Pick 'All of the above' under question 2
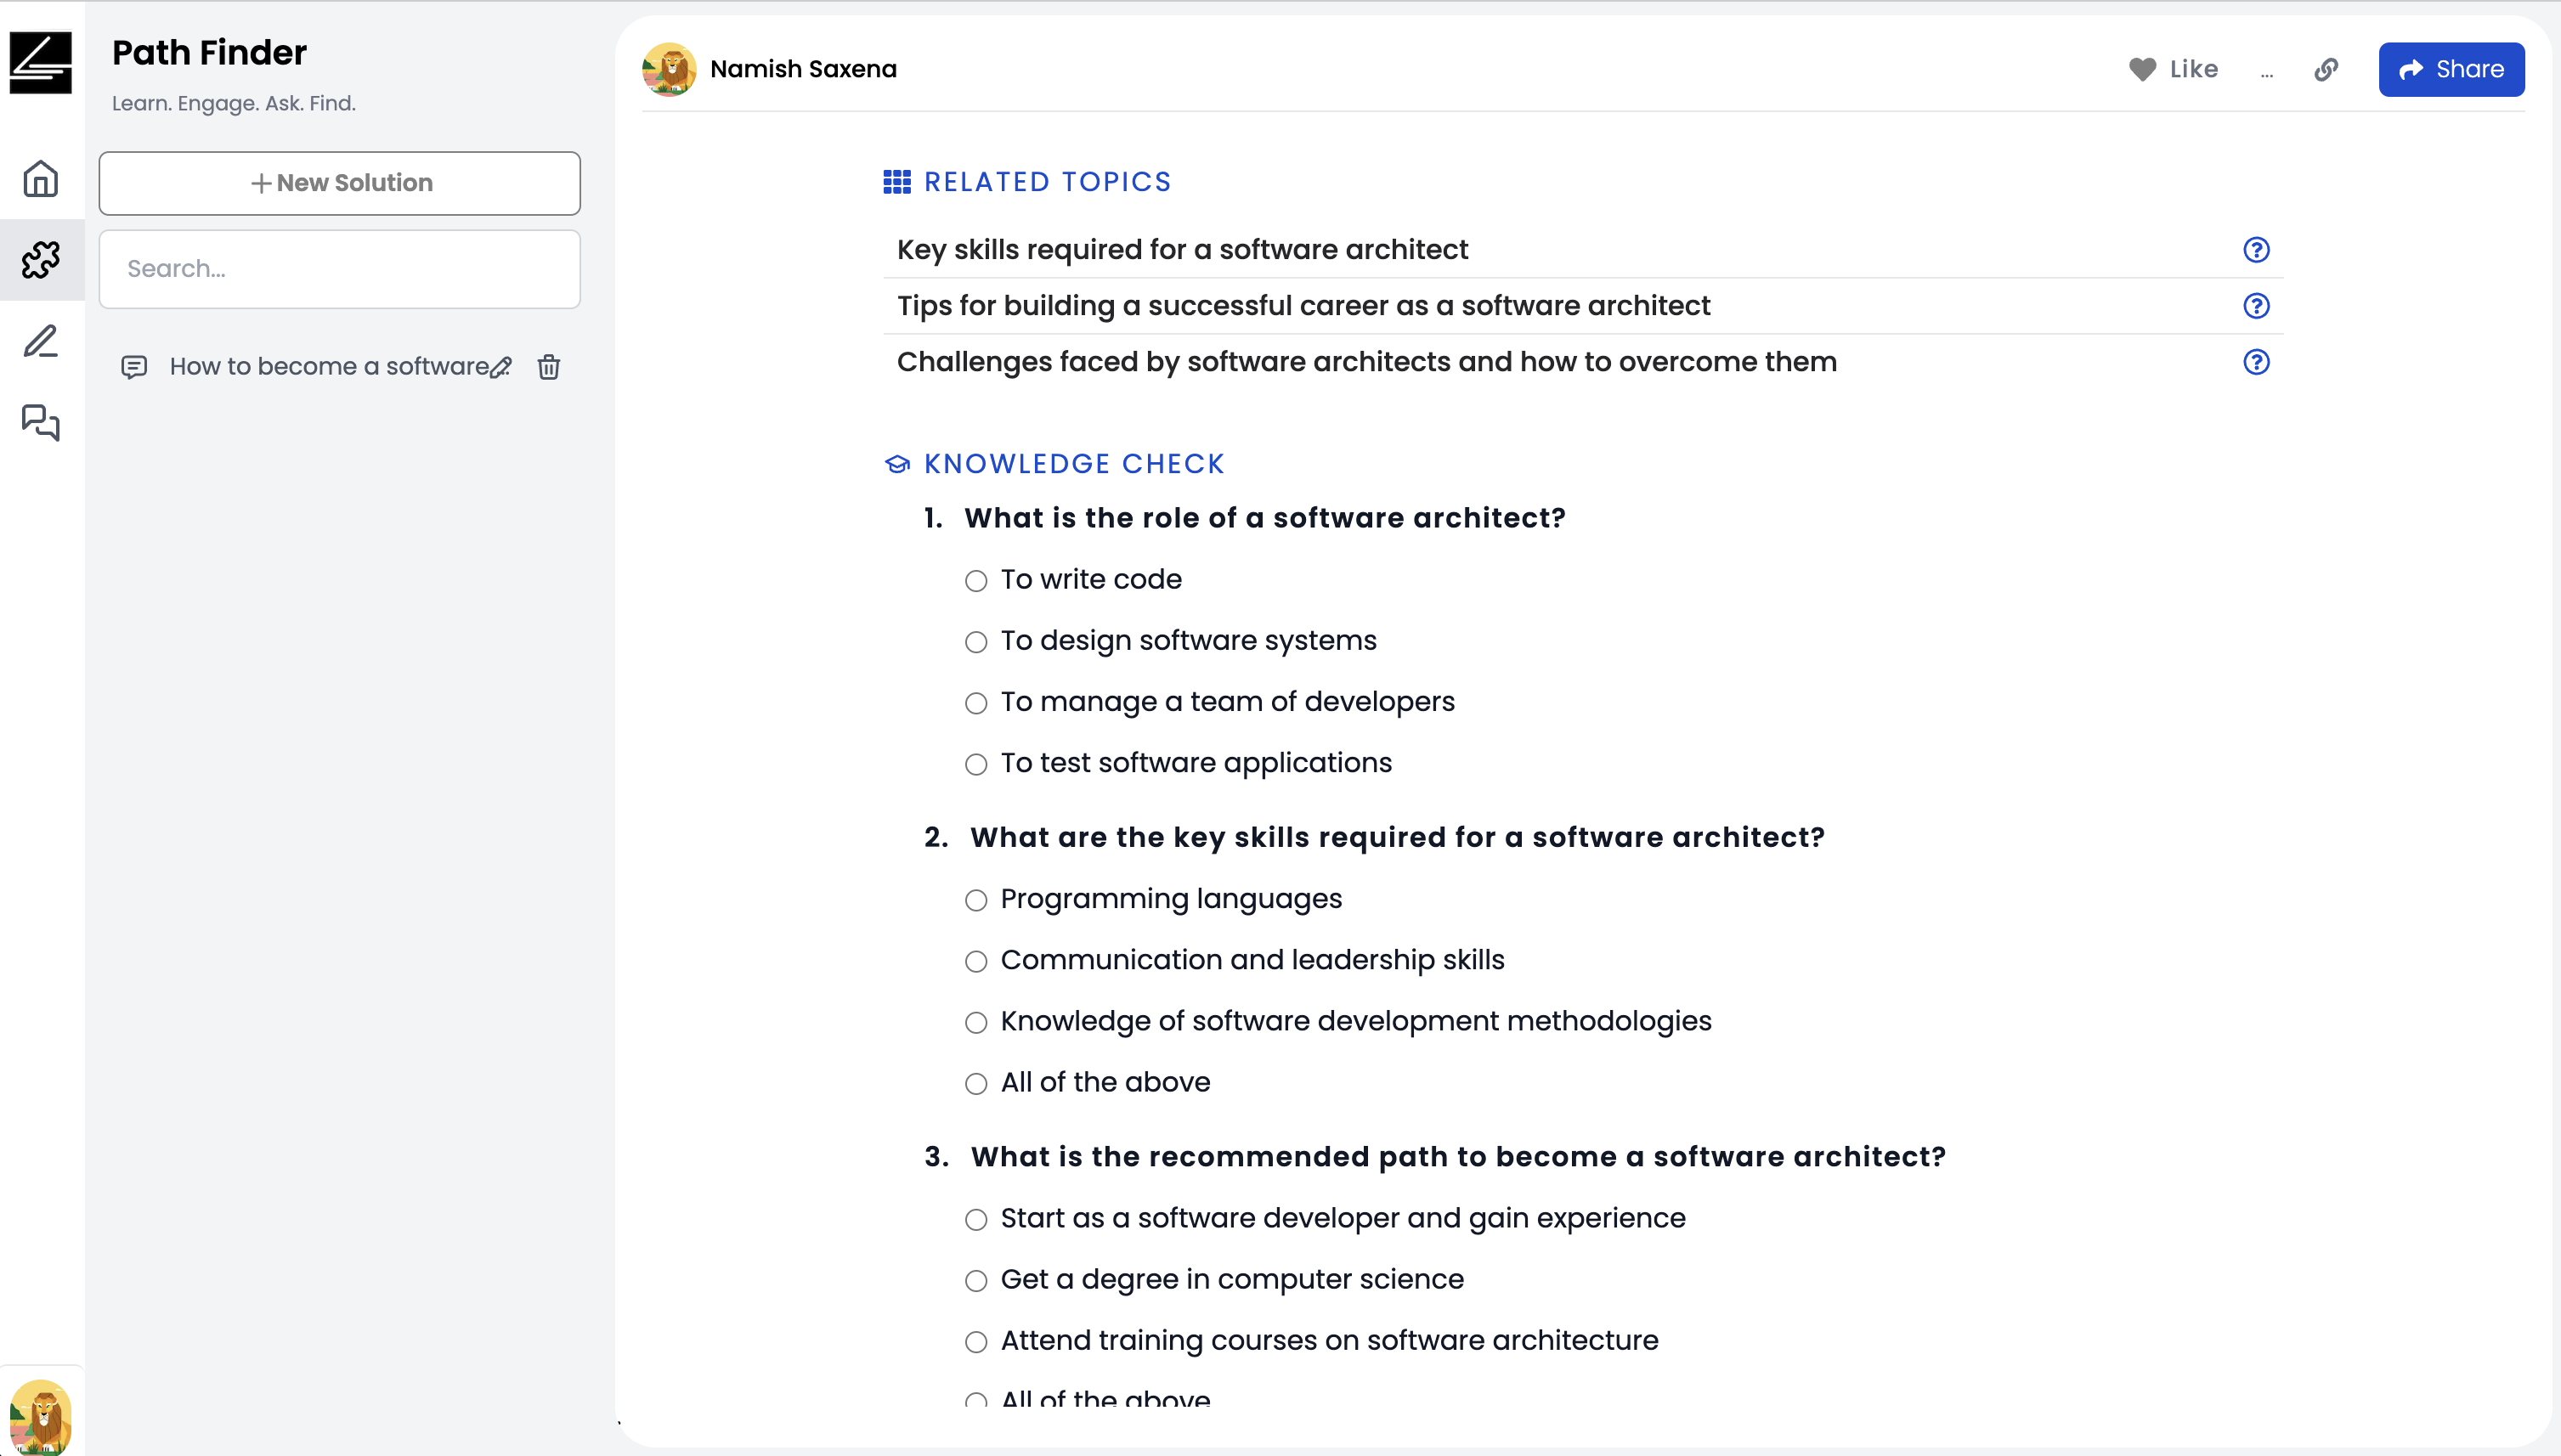The width and height of the screenshot is (2561, 1456). point(976,1083)
